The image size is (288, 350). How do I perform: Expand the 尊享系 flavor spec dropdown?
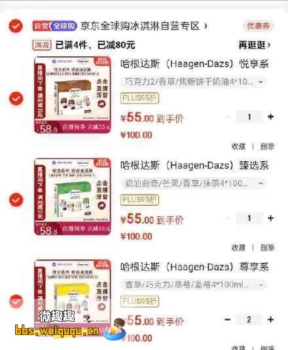(193, 285)
